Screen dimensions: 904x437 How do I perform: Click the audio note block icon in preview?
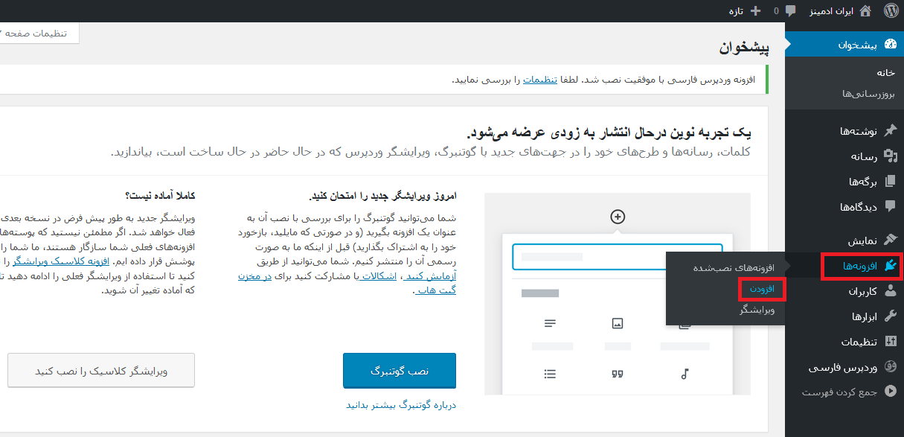coord(685,374)
